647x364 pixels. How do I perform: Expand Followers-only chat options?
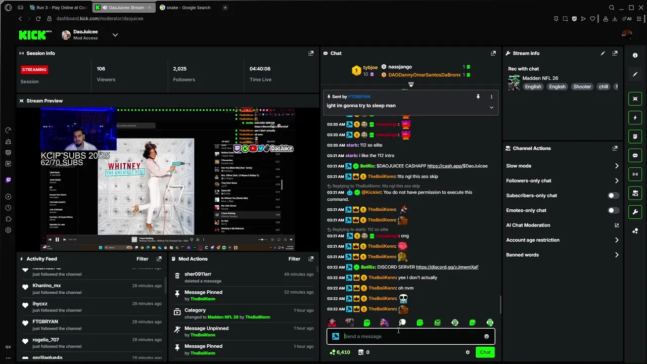[x=617, y=180]
